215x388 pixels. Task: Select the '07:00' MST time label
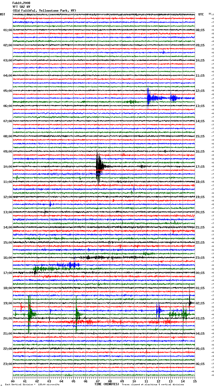8,121
